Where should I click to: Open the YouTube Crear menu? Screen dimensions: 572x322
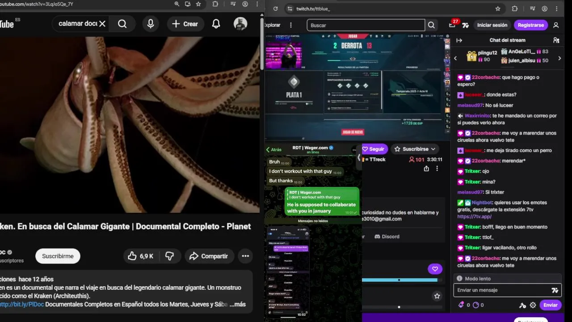tap(185, 24)
